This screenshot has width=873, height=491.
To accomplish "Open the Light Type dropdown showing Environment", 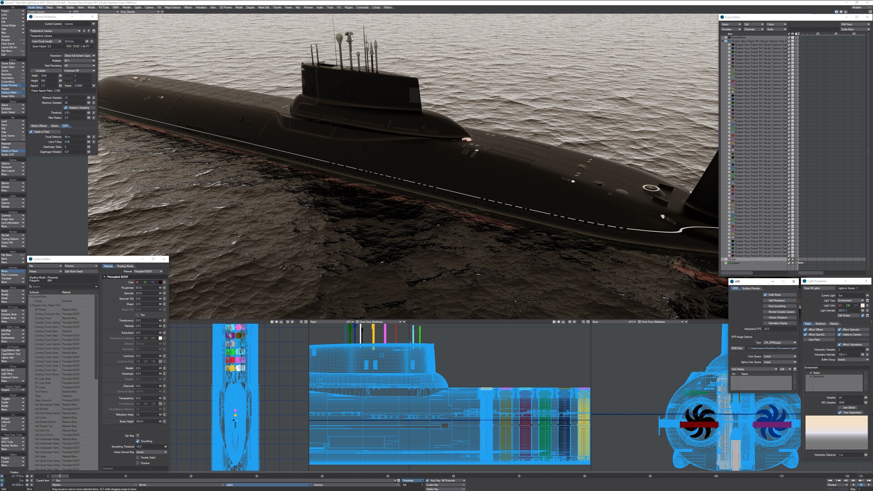I will point(851,301).
